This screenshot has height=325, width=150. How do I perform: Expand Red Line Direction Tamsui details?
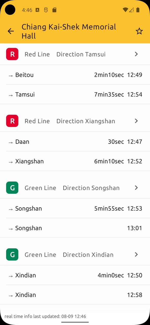(x=136, y=54)
